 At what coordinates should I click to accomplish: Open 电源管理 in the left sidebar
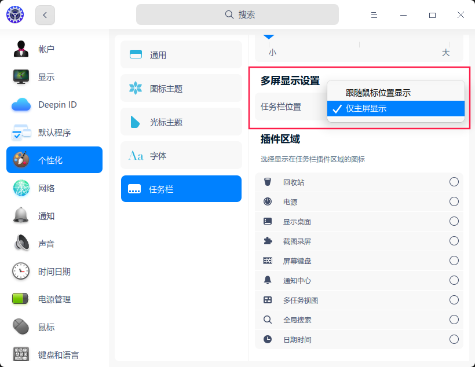tap(54, 299)
